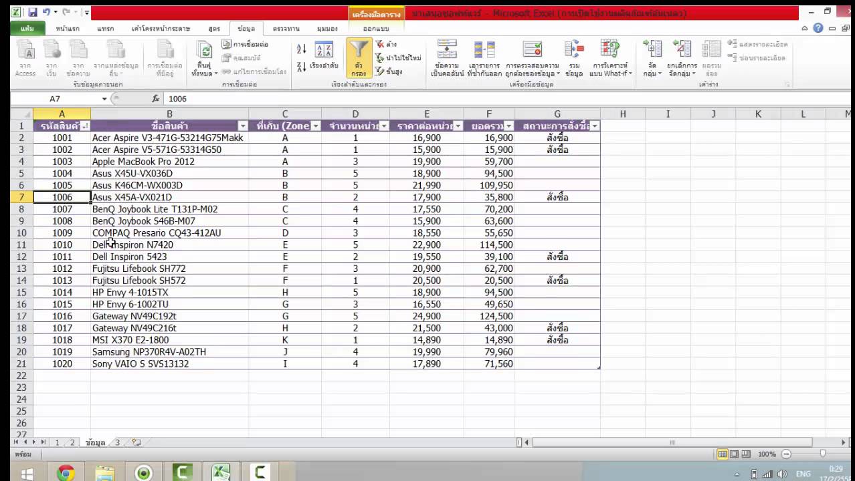Viewport: 855px width, 481px height.
Task: Open filter dropdown on column D quantity
Action: pos(384,126)
